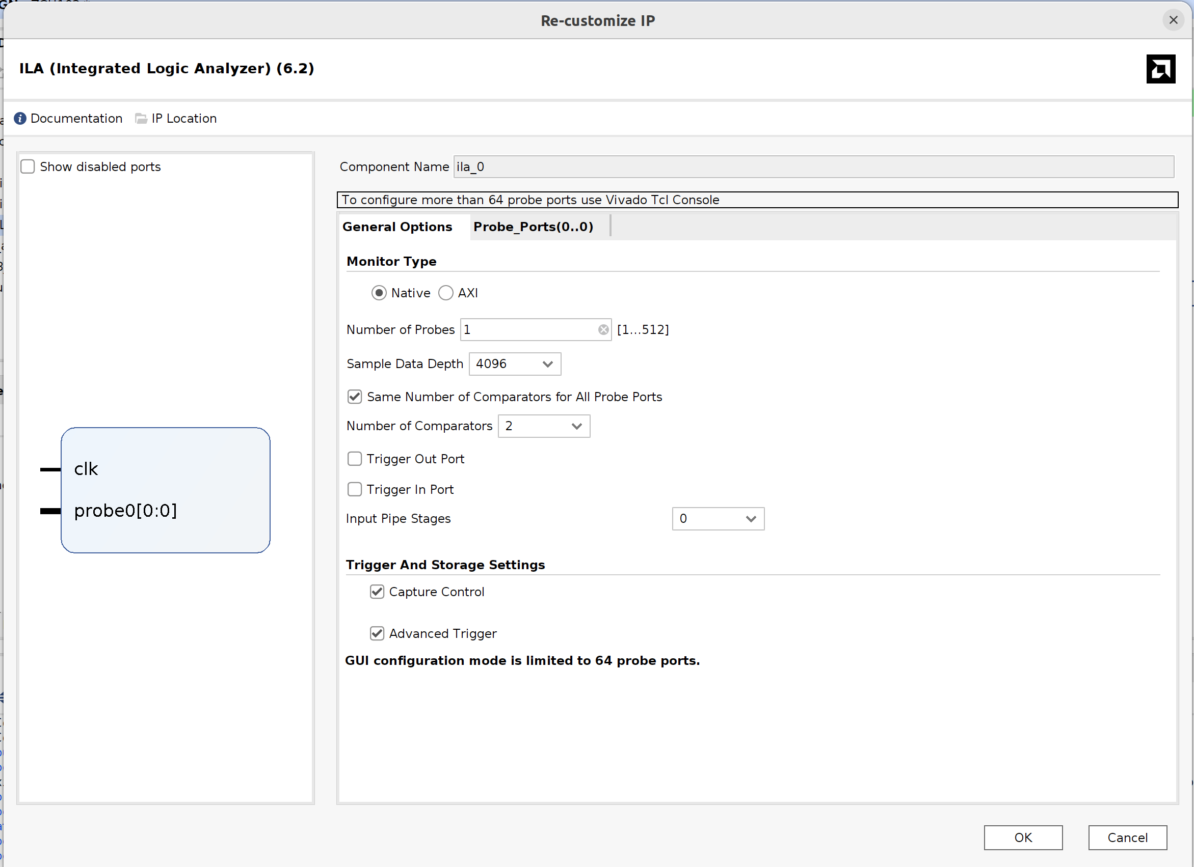The height and width of the screenshot is (867, 1194).
Task: Select the ILA block symbol in the preview
Action: pyautogui.click(x=165, y=490)
